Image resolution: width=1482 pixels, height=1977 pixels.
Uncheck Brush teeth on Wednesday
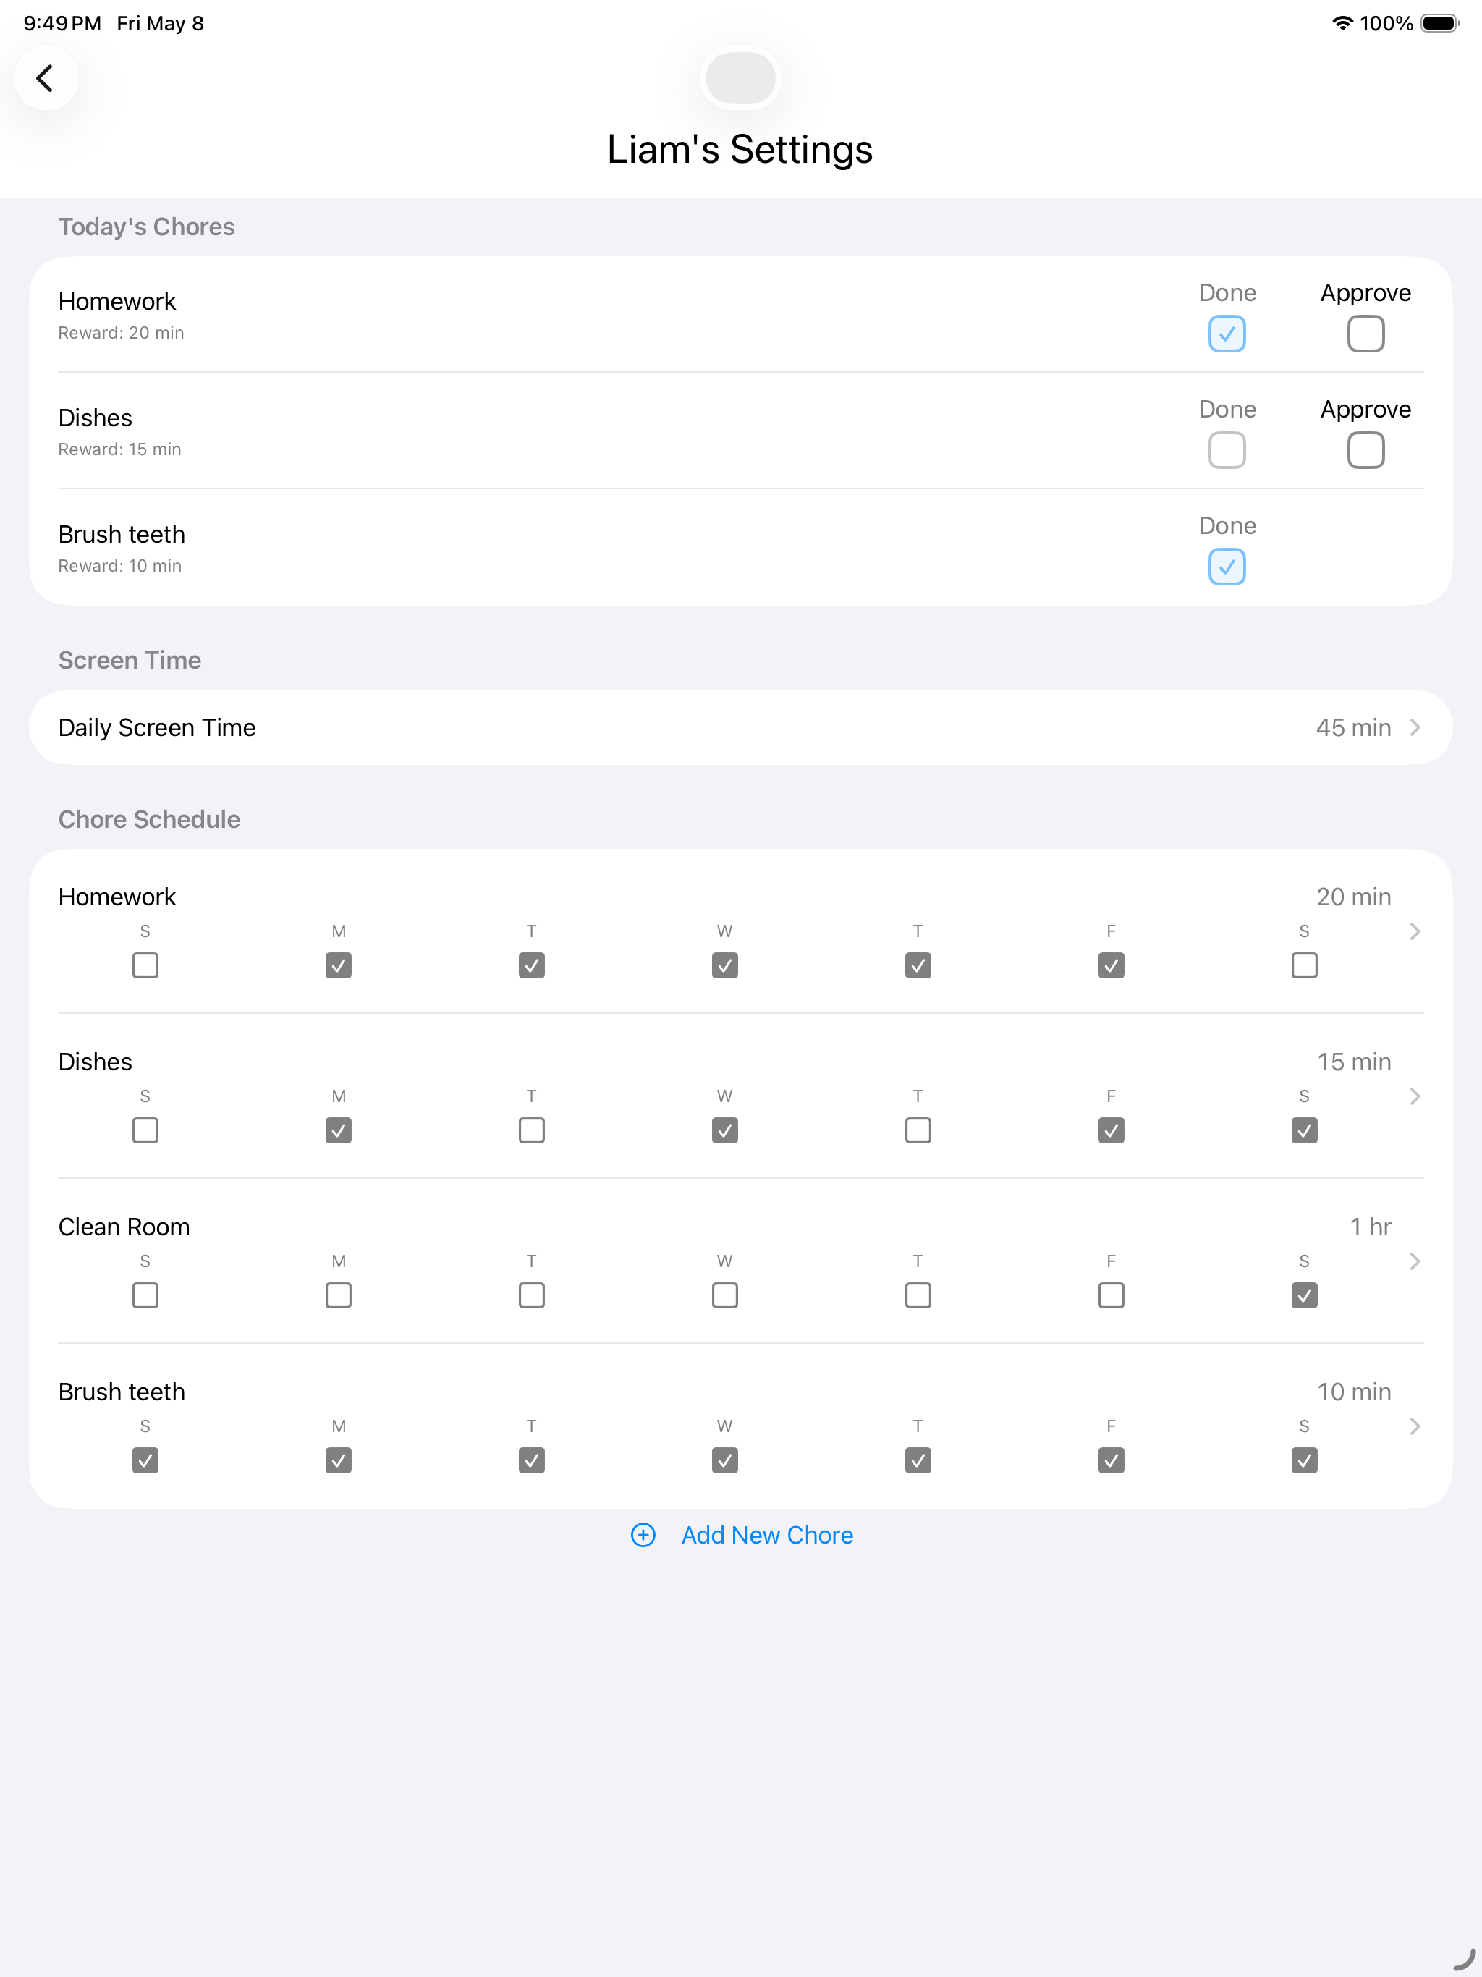724,1460
